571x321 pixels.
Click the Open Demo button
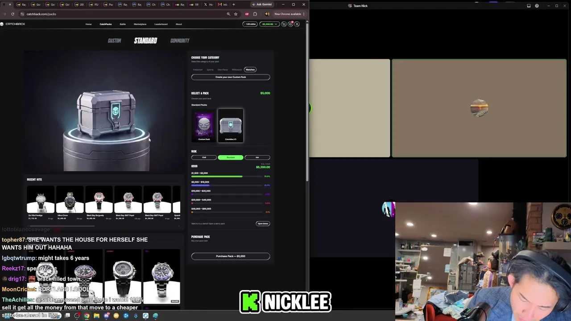click(263, 223)
